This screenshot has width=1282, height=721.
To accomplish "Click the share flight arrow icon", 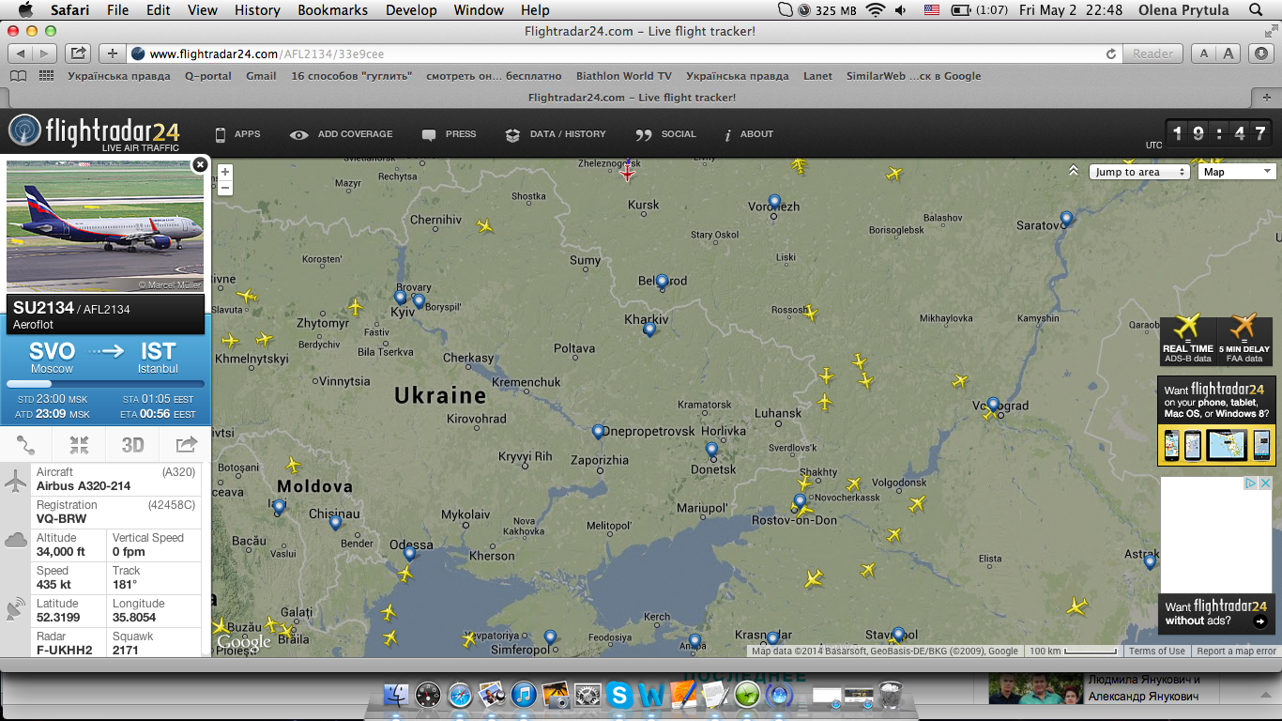I will tap(187, 445).
